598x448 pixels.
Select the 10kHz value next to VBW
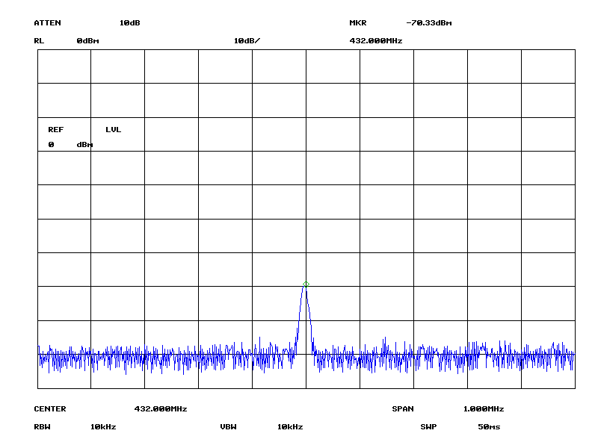(x=290, y=427)
